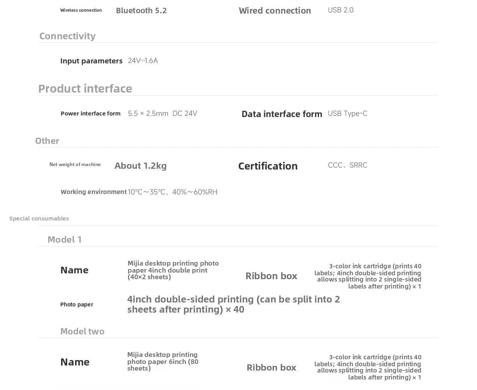This screenshot has width=477, height=390.
Task: Select the Certification label
Action: pos(268,166)
